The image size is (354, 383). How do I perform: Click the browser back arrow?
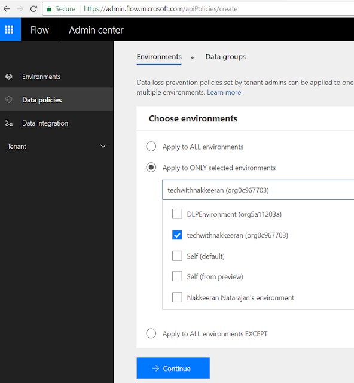click(7, 9)
